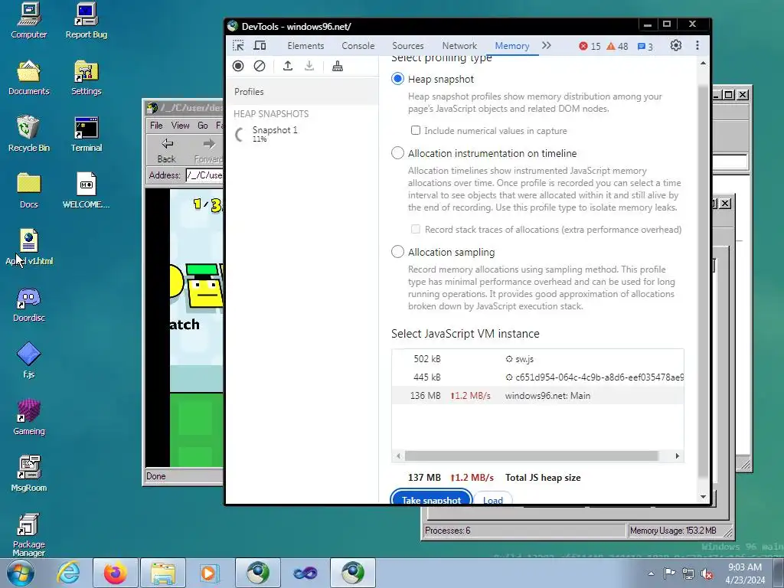
Task: Expand more DevTools tabs chevron
Action: click(547, 45)
